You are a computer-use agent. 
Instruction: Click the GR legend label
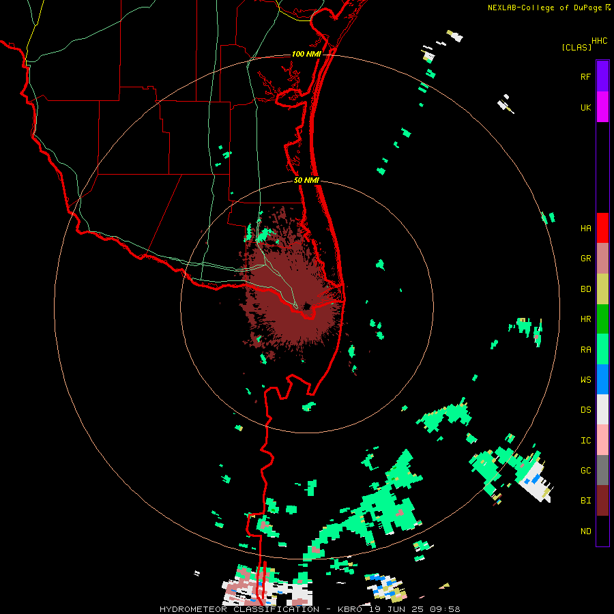[x=585, y=259]
